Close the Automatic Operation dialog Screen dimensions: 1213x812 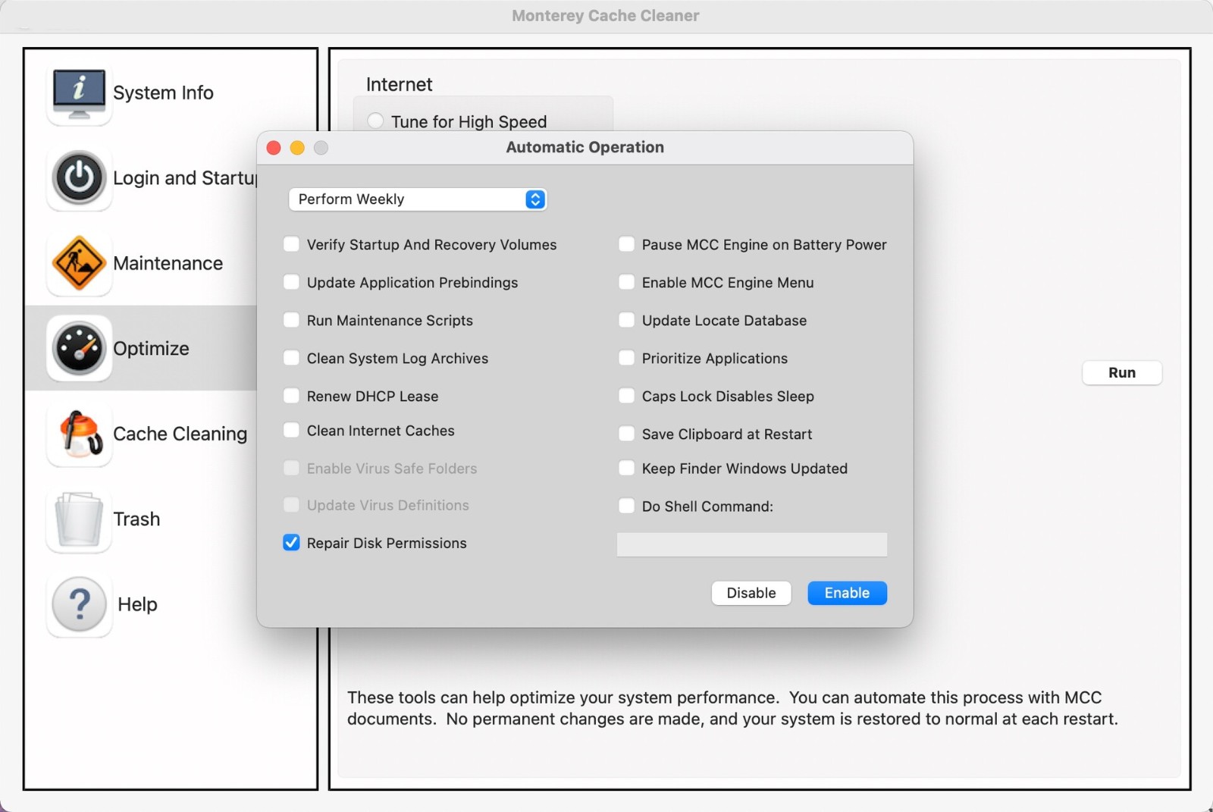point(274,148)
